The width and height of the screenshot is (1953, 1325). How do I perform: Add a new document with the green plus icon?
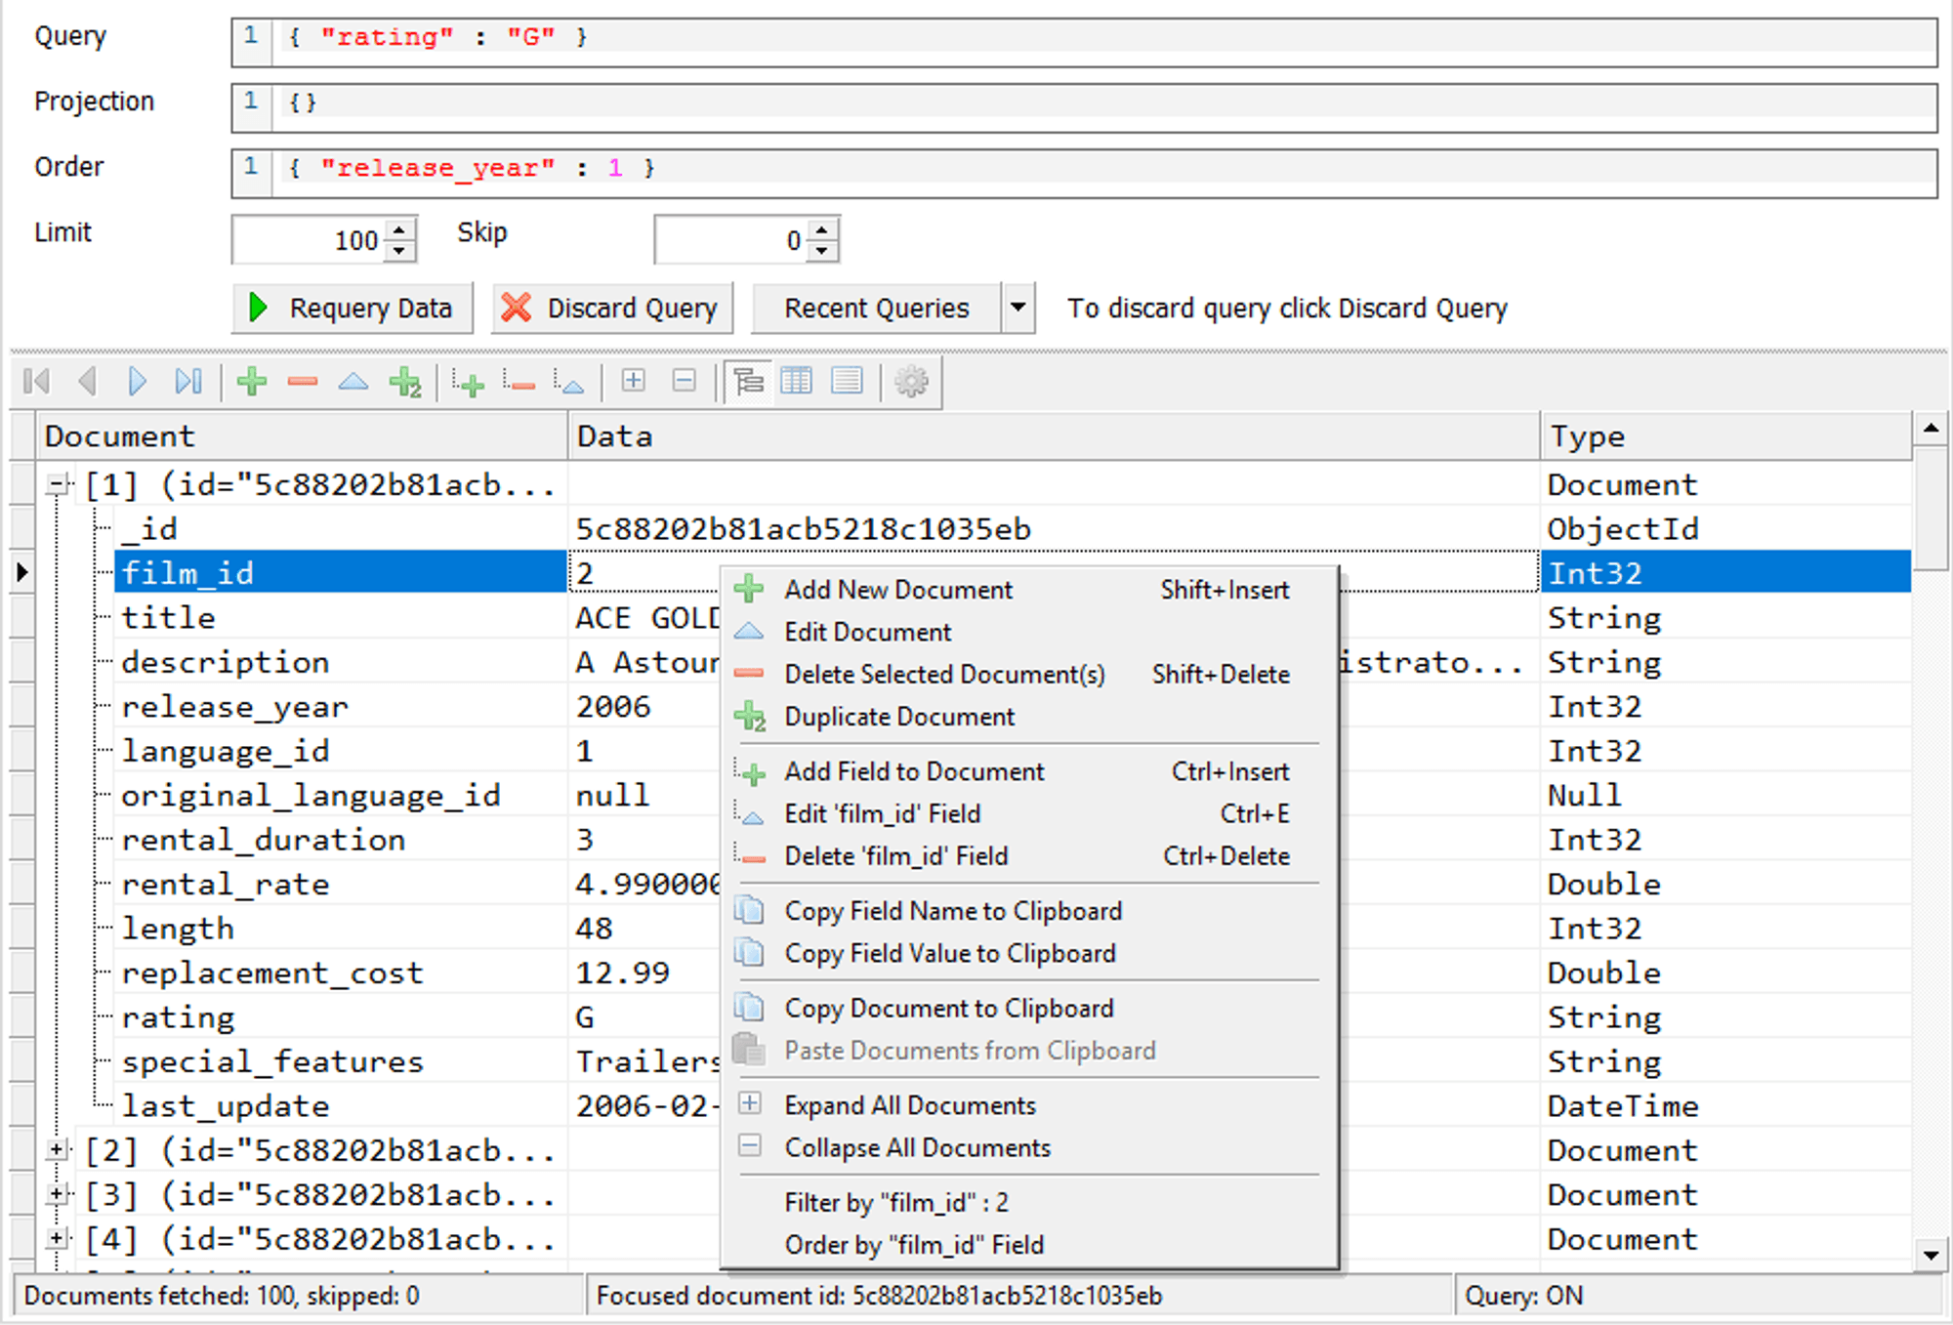click(251, 381)
